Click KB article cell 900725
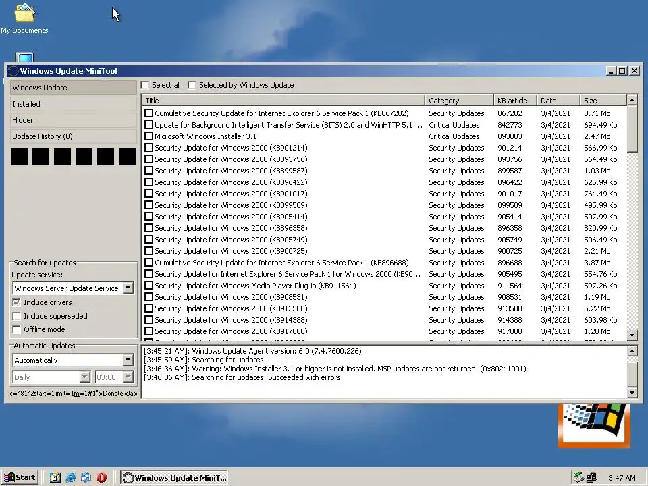This screenshot has width=648, height=486. [510, 251]
